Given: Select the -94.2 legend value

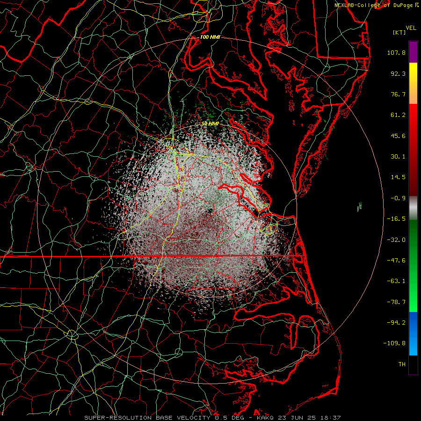Looking at the screenshot, I should click(396, 323).
